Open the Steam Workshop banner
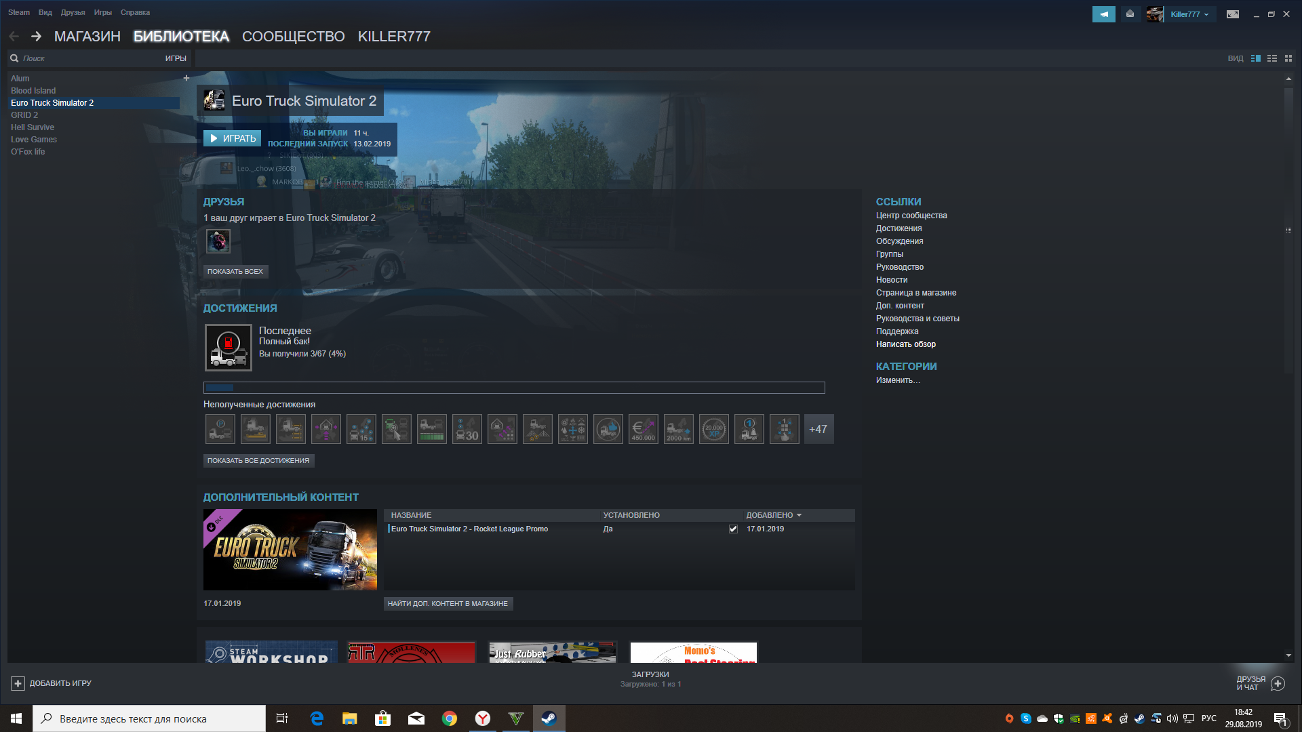Viewport: 1302px width, 732px height. [271, 652]
